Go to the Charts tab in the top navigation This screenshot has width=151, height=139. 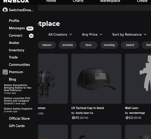click(78, 1)
